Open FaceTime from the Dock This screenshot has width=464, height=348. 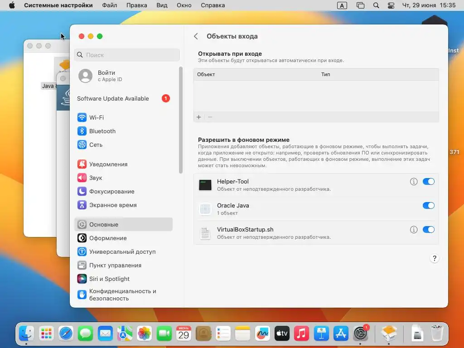click(x=164, y=333)
